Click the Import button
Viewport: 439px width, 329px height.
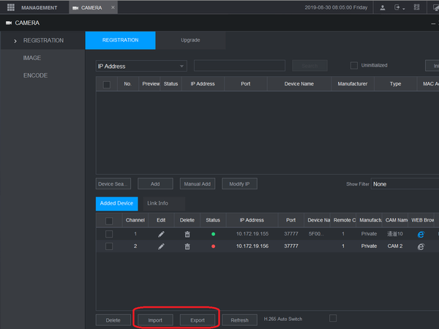(x=155, y=320)
